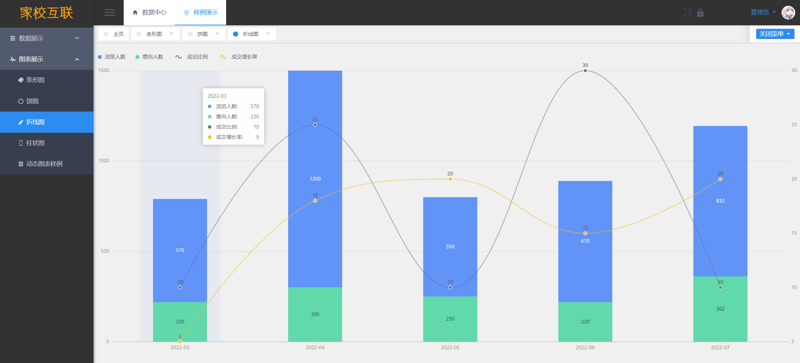Toggle the 成交增长率 legend line series

coord(238,57)
